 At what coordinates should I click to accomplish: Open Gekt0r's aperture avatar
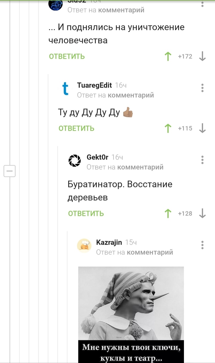pos(75,161)
